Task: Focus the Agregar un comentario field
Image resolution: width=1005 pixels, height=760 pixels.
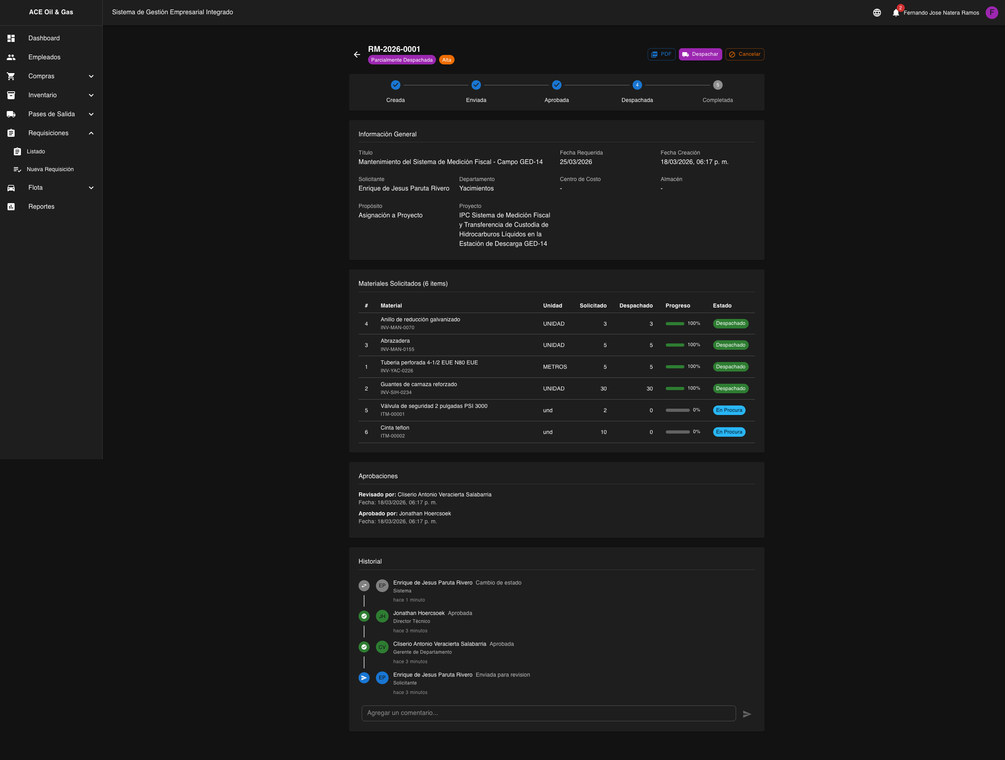Action: click(x=548, y=713)
